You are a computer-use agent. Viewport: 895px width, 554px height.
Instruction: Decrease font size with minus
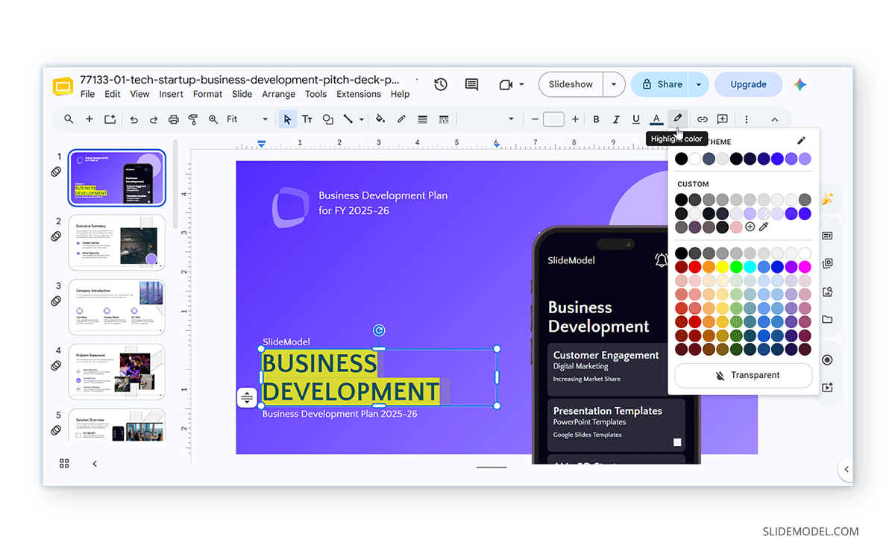click(x=535, y=119)
